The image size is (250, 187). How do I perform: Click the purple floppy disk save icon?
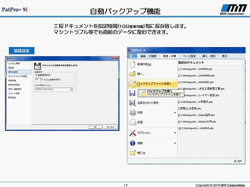pyautogui.click(x=132, y=93)
